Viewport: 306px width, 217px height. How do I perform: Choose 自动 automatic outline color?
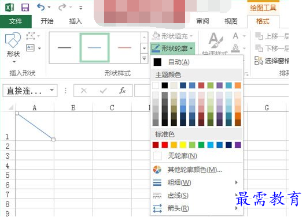coord(197,62)
